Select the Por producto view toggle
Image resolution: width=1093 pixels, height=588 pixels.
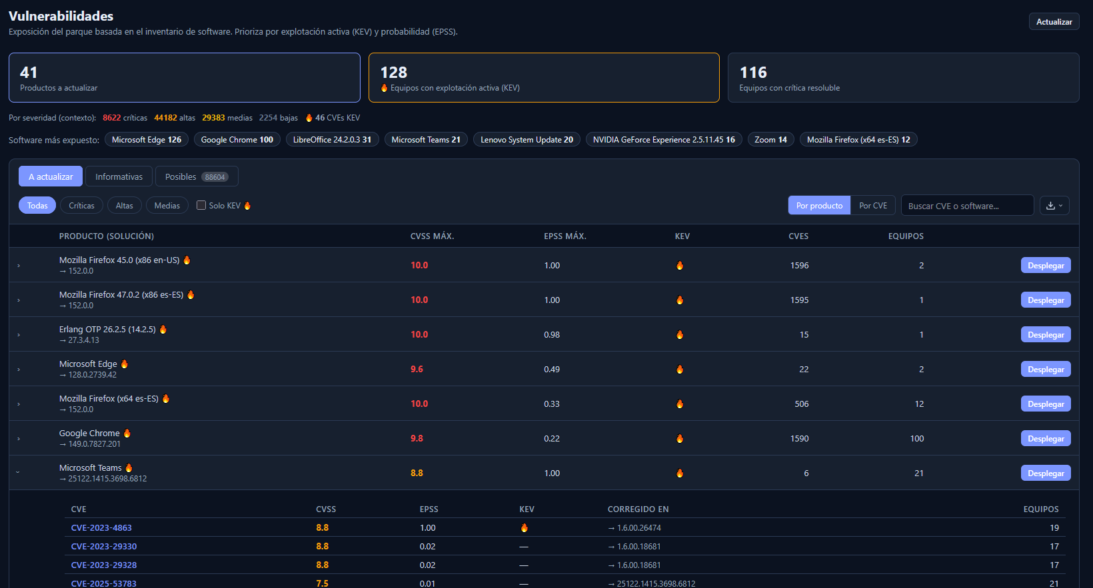pos(819,206)
